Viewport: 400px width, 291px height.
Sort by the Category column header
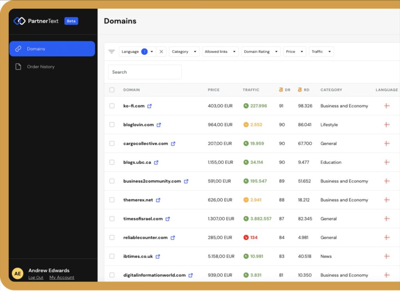[331, 90]
